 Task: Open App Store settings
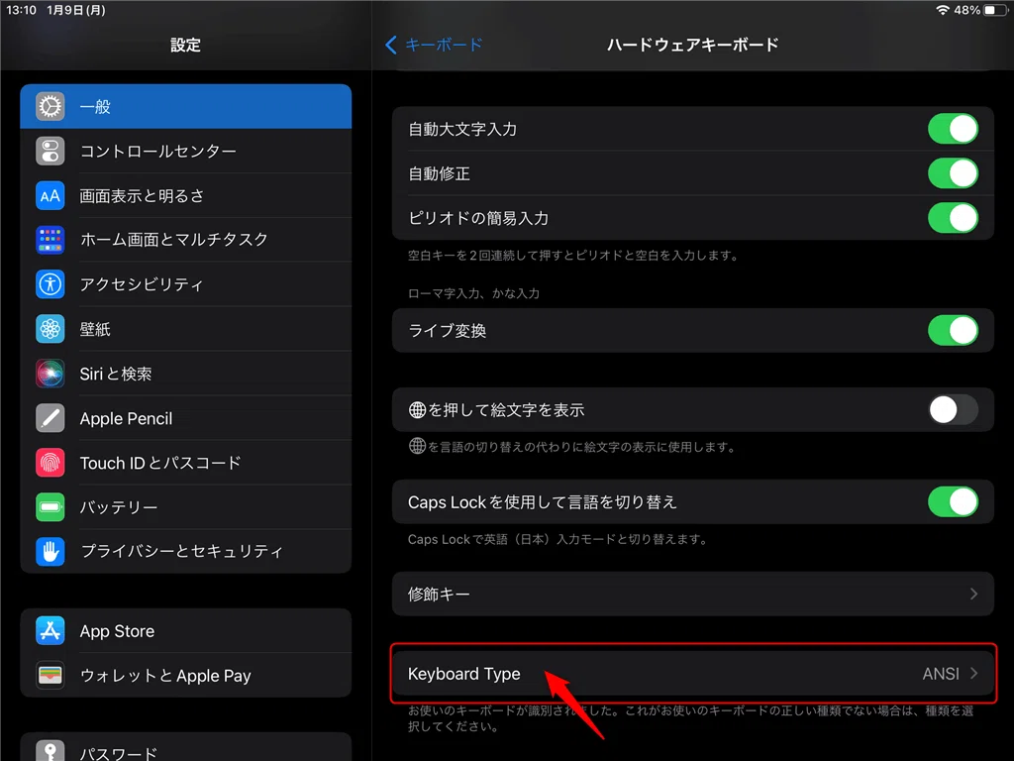185,631
